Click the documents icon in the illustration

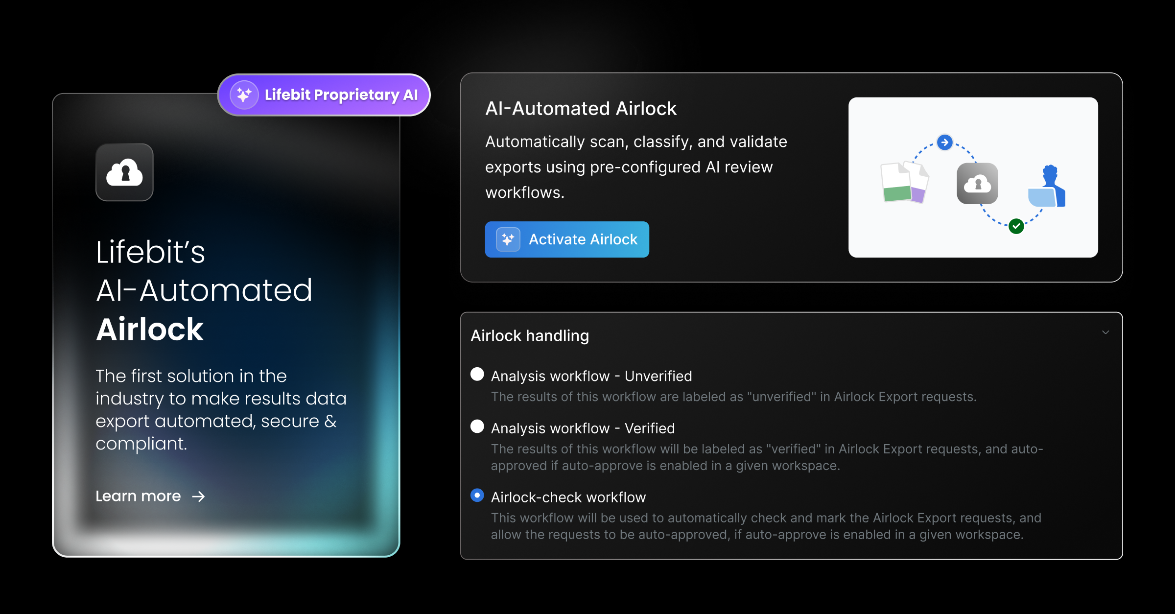(x=904, y=183)
